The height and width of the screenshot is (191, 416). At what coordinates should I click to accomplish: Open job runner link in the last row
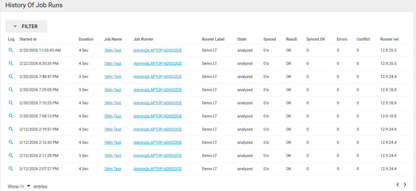157,169
